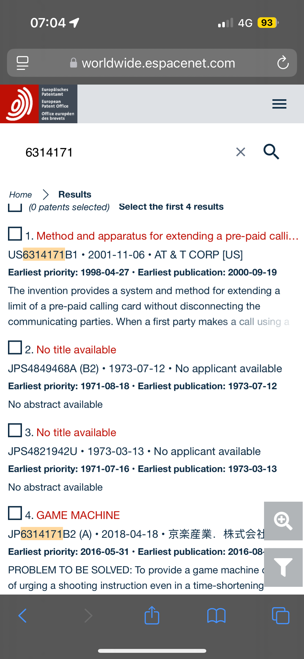Screen dimensions: 304x659
Task: Tick checkbox for result 4 GAME MACHINE
Action: click(x=15, y=513)
